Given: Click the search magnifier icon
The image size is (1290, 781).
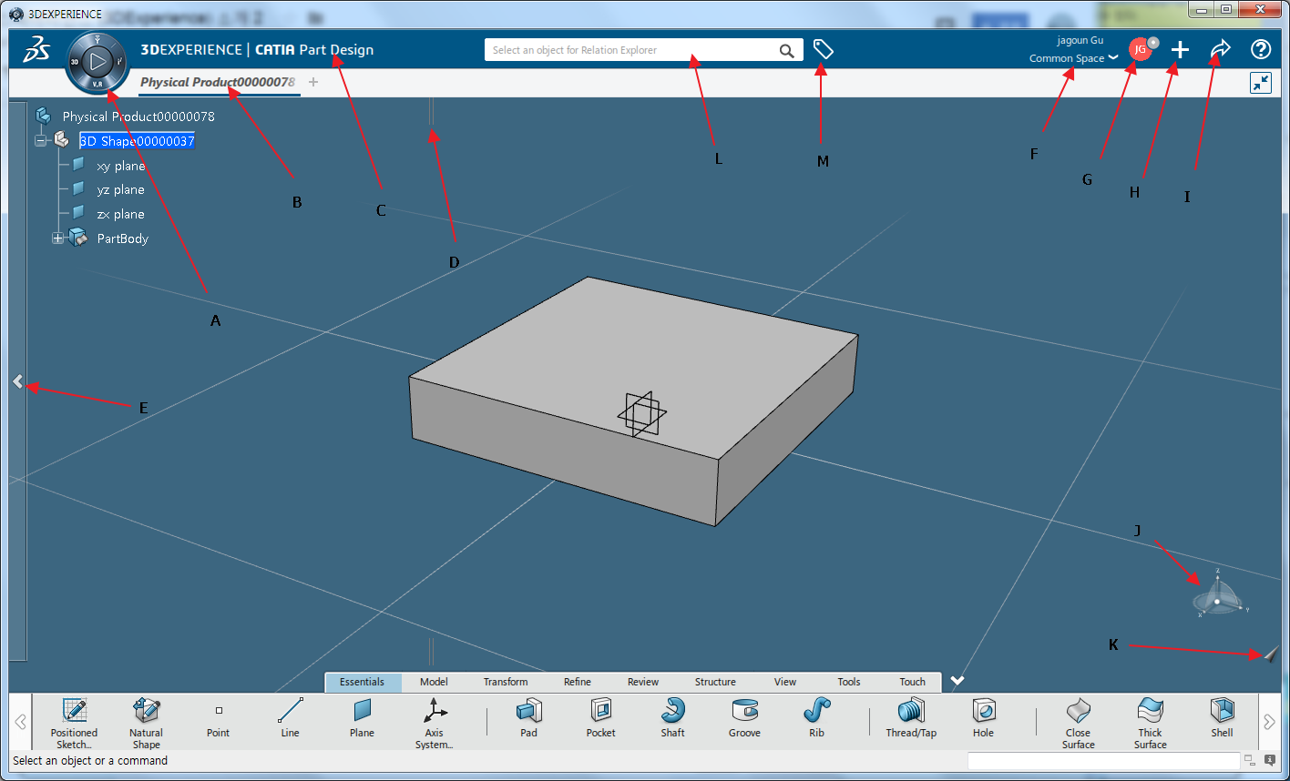Looking at the screenshot, I should [x=787, y=51].
